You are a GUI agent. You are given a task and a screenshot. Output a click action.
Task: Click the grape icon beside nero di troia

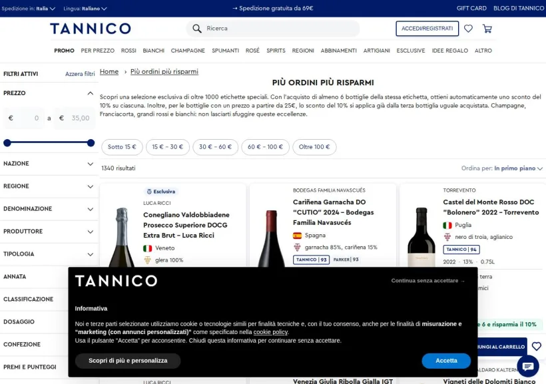pyautogui.click(x=447, y=237)
